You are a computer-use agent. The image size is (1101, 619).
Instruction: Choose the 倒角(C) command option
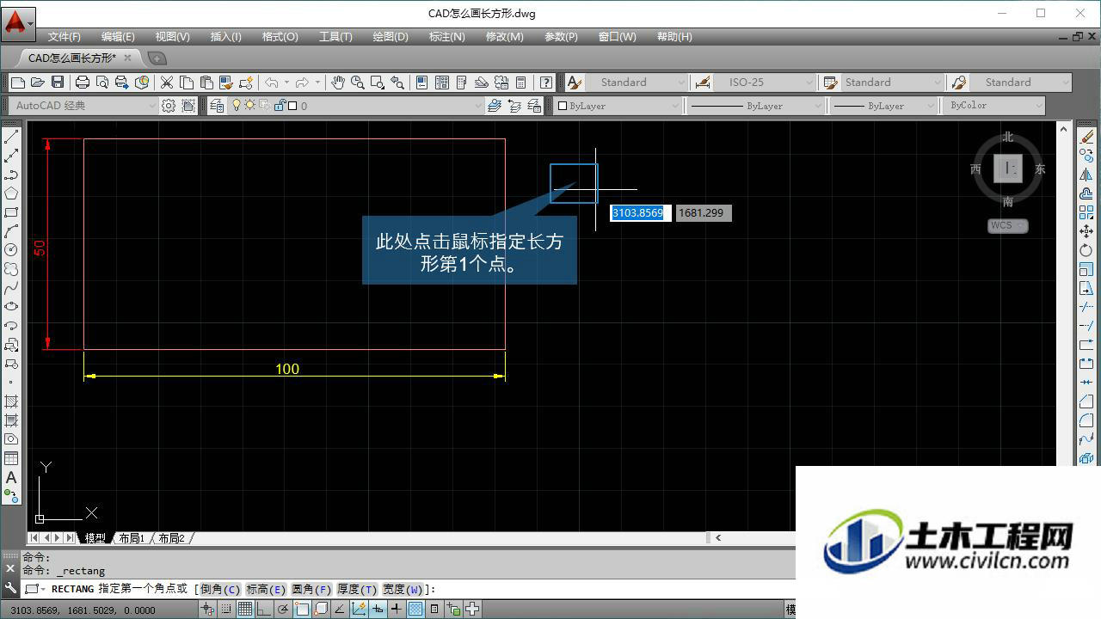220,589
